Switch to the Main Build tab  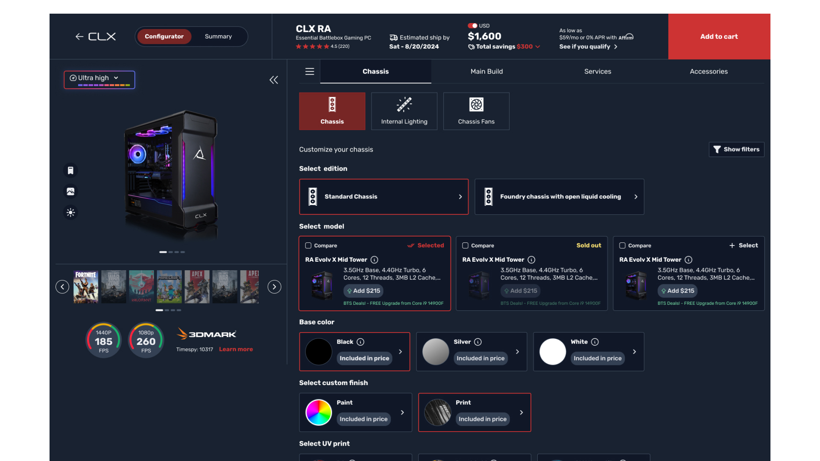(486, 71)
